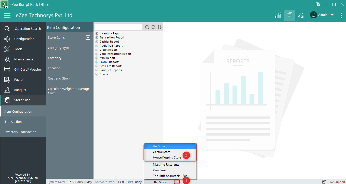Focus the report search input field
346x184 pixels.
click(x=118, y=27)
